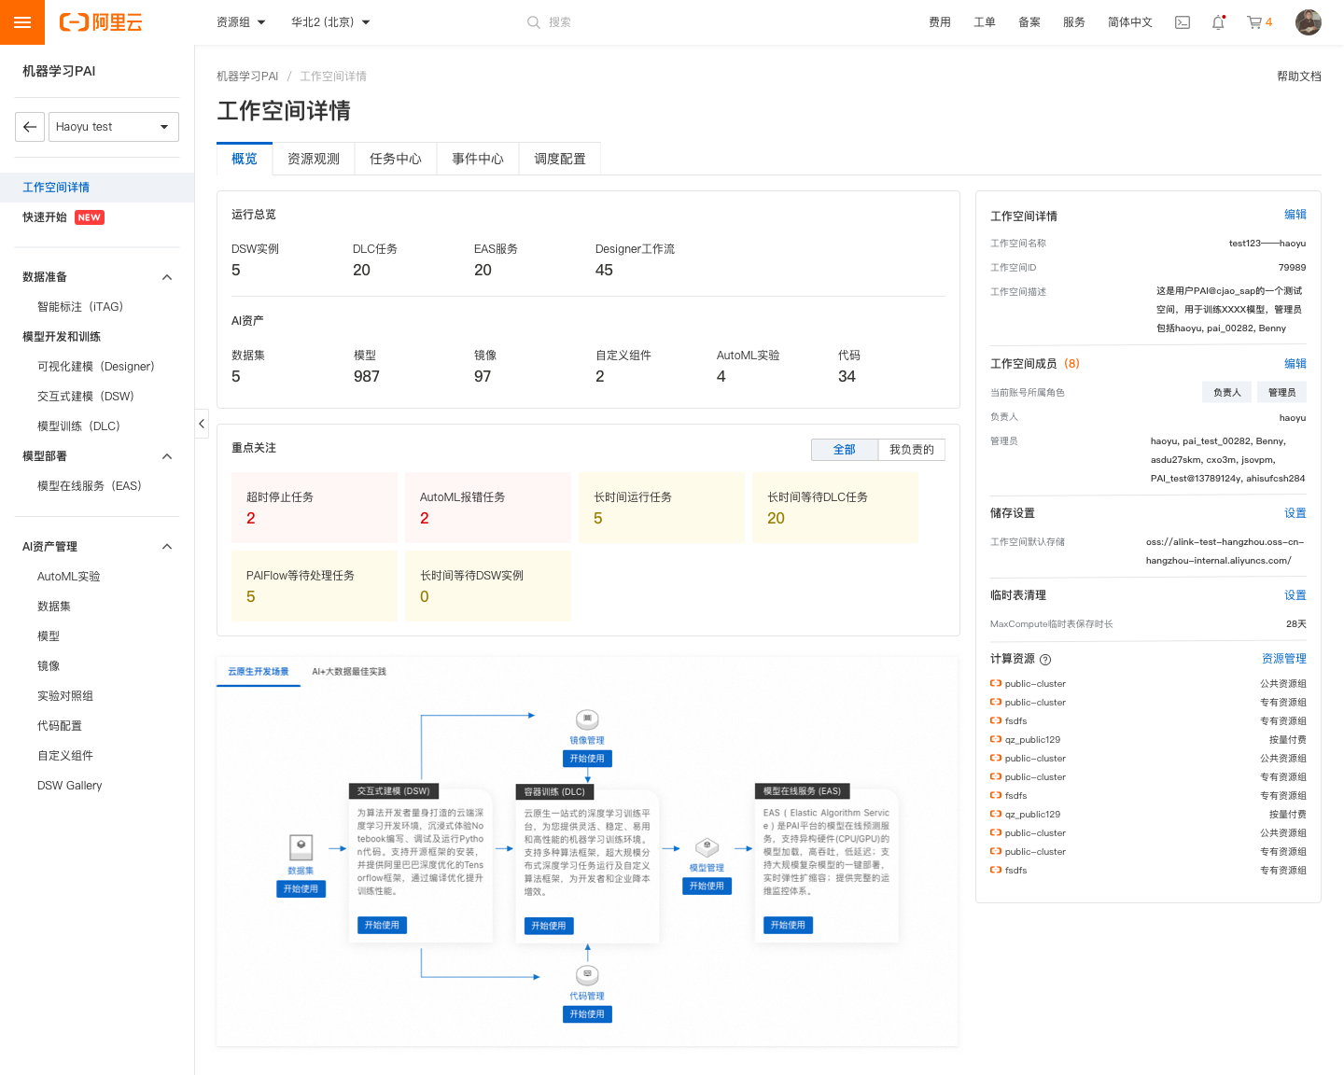Edit the 工作空间成员 list

(1295, 363)
